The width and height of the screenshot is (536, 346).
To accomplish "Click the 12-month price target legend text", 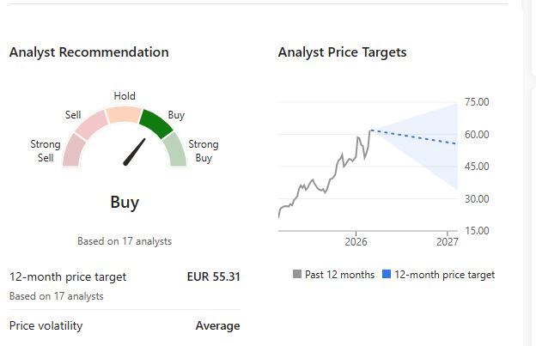I will point(444,275).
